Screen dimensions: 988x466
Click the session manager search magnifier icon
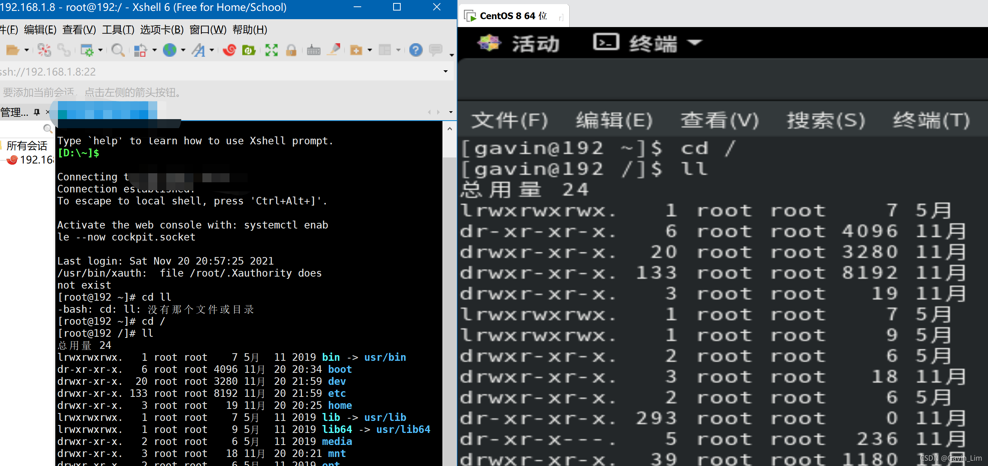[47, 129]
